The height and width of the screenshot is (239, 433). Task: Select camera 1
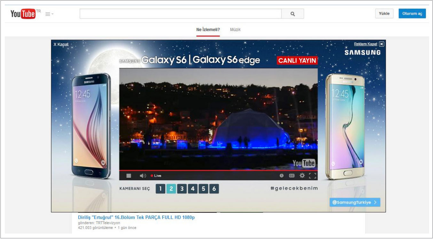161,189
